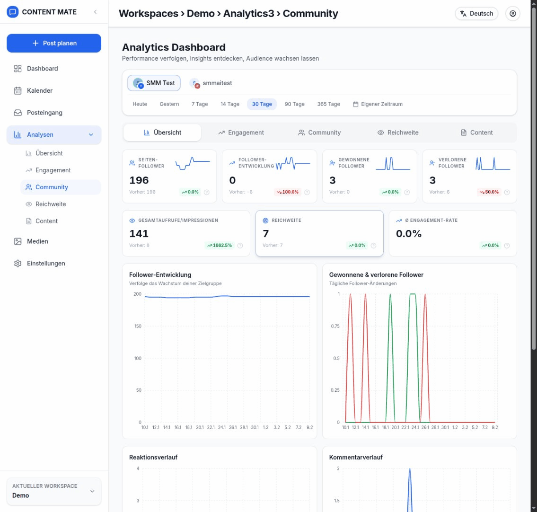
Task: Click help icon on Gesamtaufrufe/Impressionen card
Action: (x=240, y=246)
